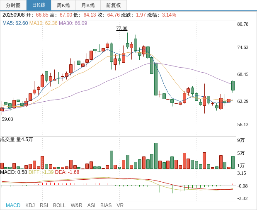Show the ASI indicator
This screenshot has height=210, width=257.
[91, 205]
